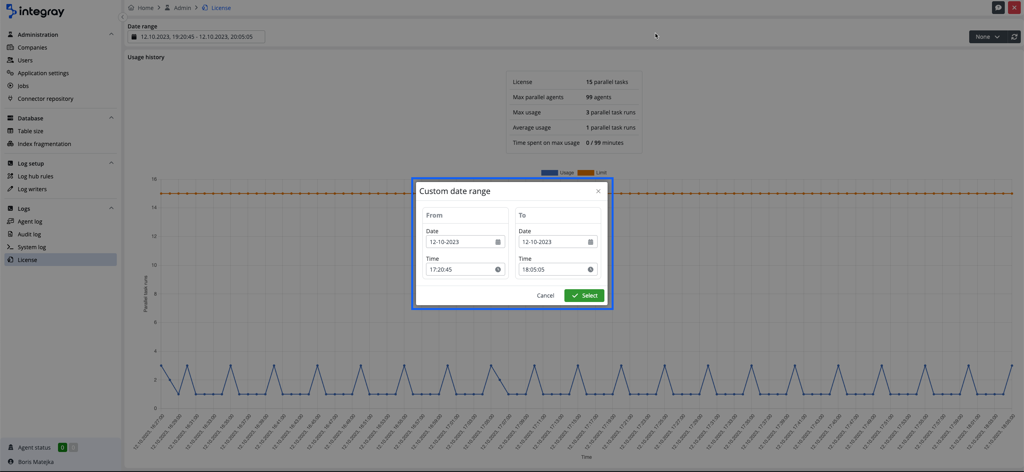Click the From time clock icon
This screenshot has height=472, width=1024.
coord(498,270)
